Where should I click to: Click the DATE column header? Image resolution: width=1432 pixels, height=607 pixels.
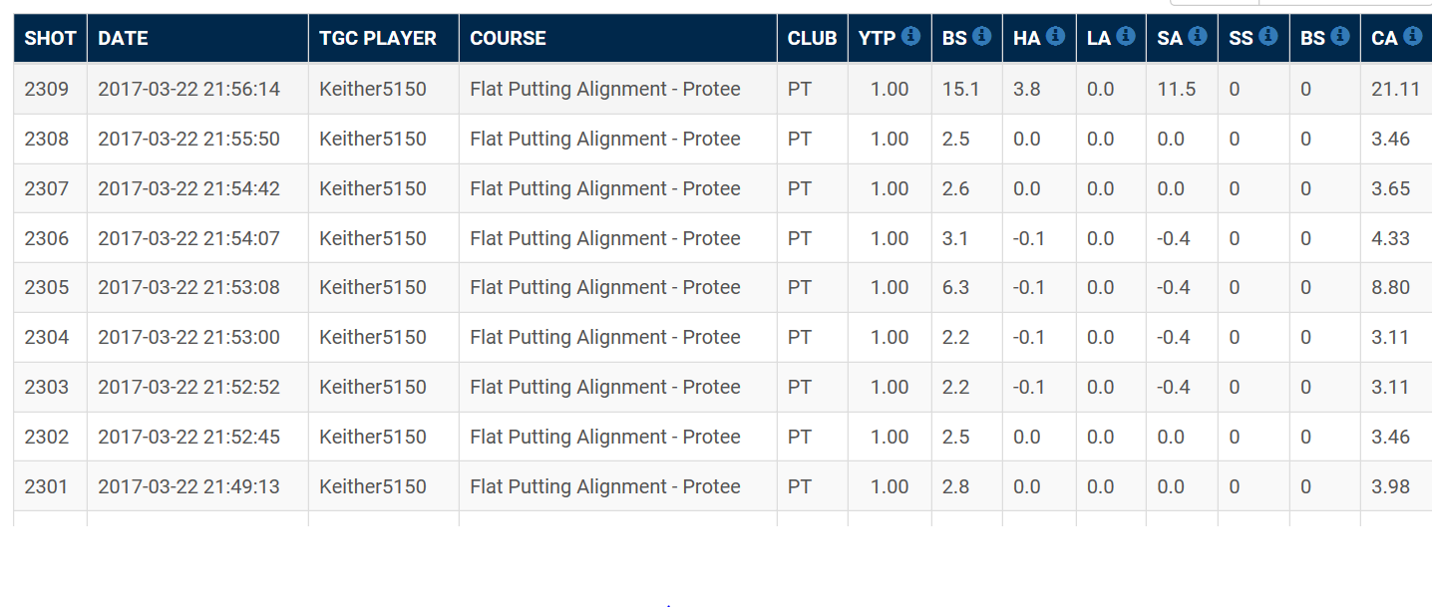pyautogui.click(x=123, y=38)
